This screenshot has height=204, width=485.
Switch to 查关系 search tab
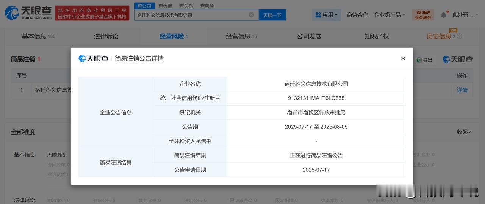point(186,6)
